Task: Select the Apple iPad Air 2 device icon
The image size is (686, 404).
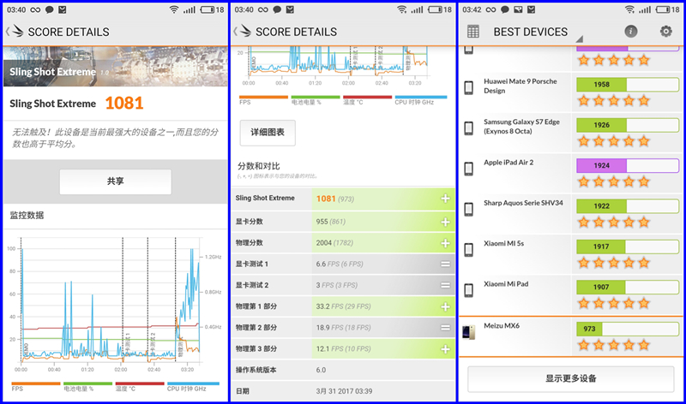Action: 468,169
